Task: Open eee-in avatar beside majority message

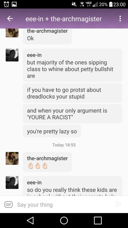Action: (x=12, y=55)
